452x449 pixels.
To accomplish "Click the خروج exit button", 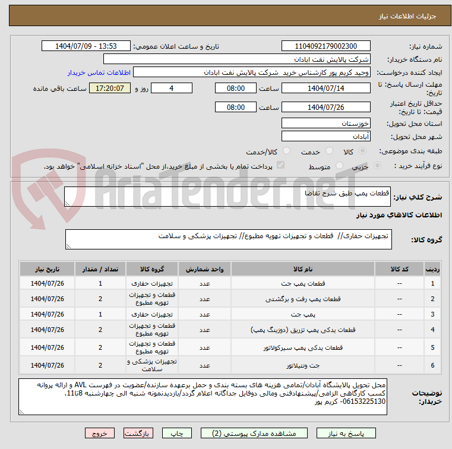I will coord(99,433).
